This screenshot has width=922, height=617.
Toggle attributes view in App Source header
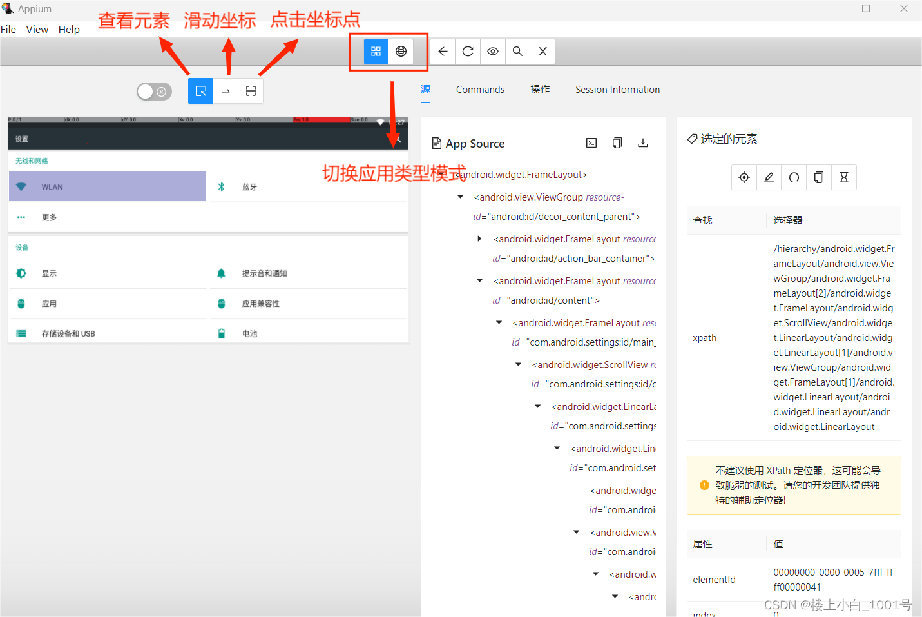point(591,143)
